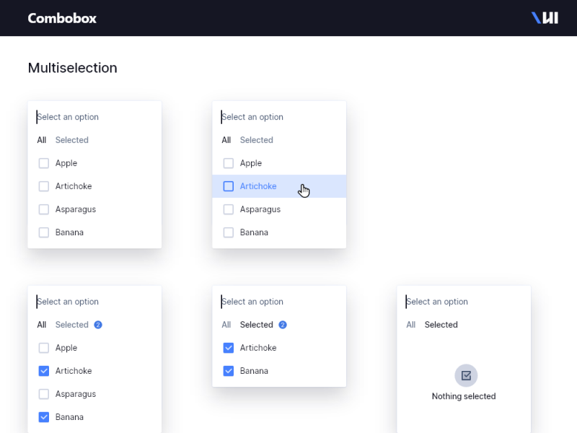
Task: Click Apple label in top-middle combobox
Action: click(x=251, y=163)
